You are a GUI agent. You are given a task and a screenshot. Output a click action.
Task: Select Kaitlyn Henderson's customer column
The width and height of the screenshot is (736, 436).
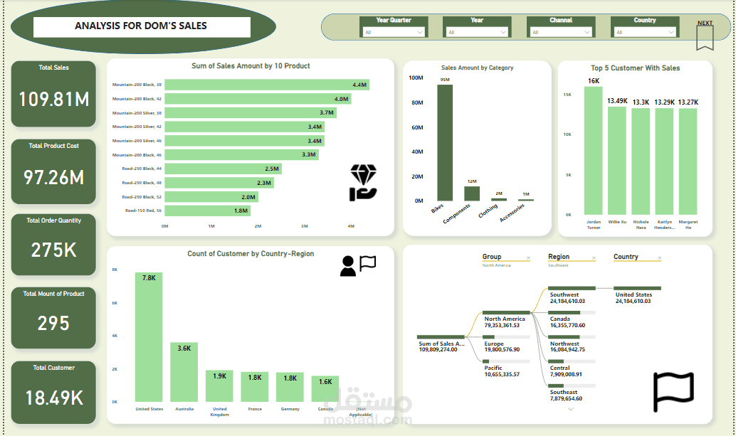664,161
